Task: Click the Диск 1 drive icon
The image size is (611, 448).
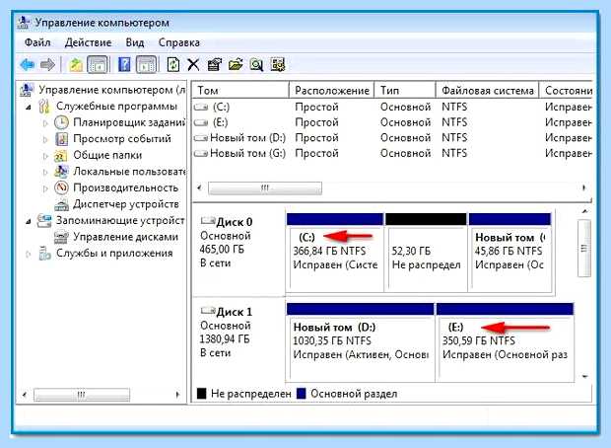Action: click(x=208, y=311)
